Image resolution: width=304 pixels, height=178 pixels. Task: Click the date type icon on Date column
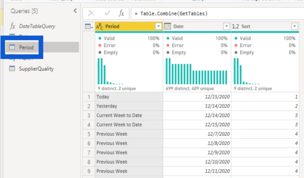tap(167, 26)
